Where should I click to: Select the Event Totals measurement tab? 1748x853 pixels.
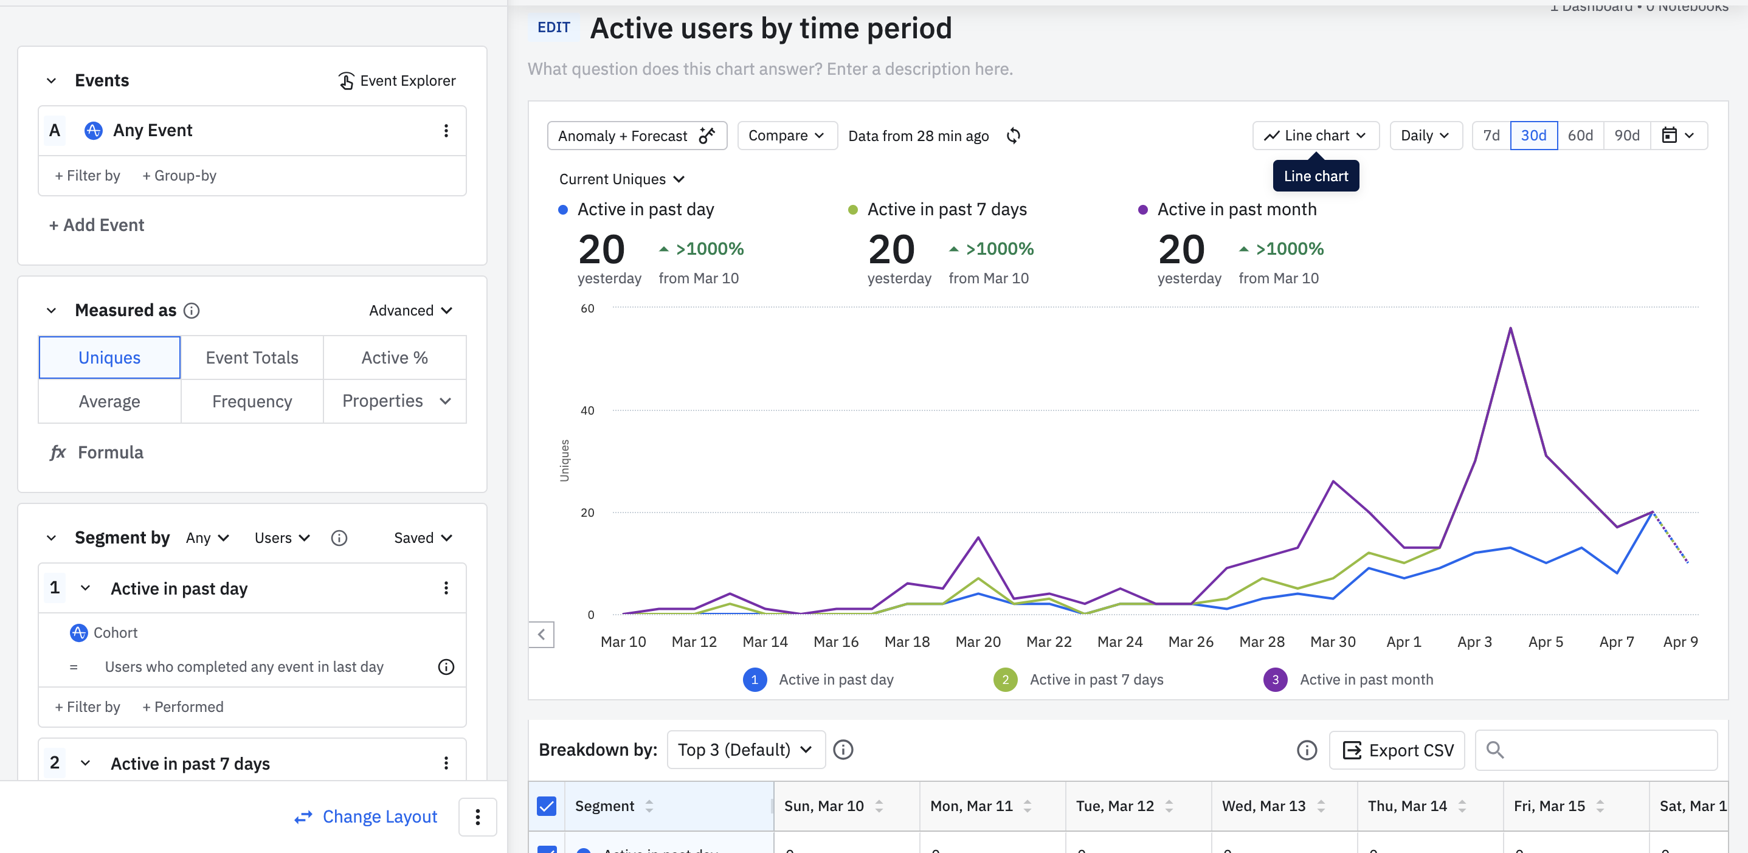pyautogui.click(x=252, y=357)
